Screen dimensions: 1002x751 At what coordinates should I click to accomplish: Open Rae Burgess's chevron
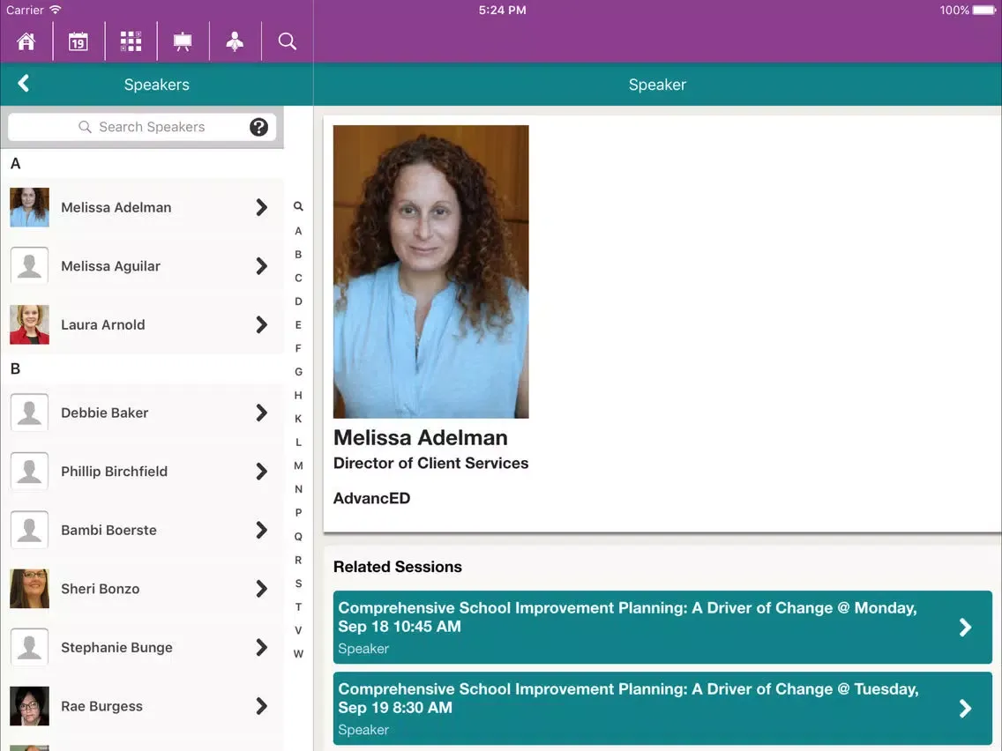(261, 706)
